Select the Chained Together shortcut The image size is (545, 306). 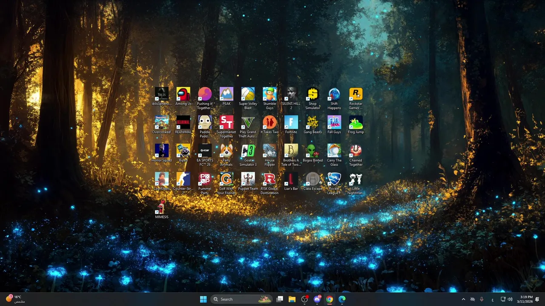click(356, 155)
